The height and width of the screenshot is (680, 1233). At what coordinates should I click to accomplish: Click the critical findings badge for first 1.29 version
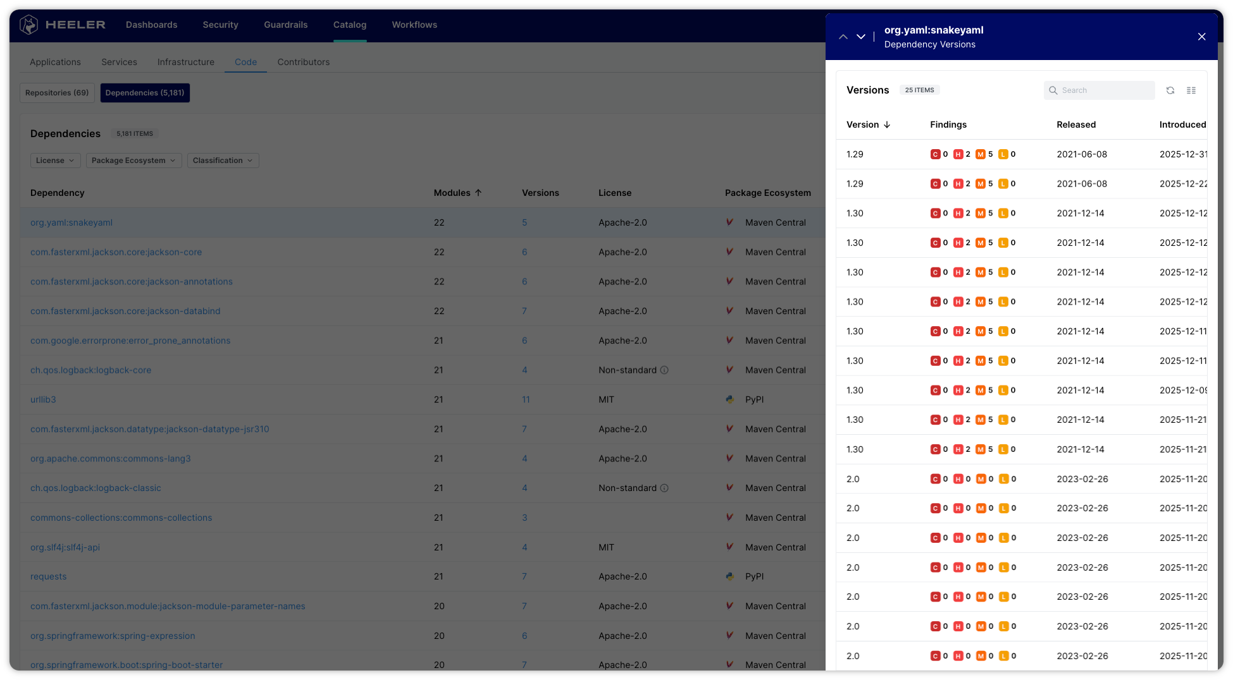tap(935, 154)
